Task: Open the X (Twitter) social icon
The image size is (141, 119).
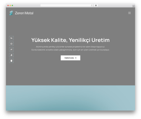Action: 11,50
